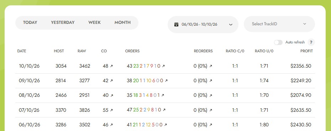The image size is (331, 131).
Task: Click the CO column header
Action: tap(104, 51)
